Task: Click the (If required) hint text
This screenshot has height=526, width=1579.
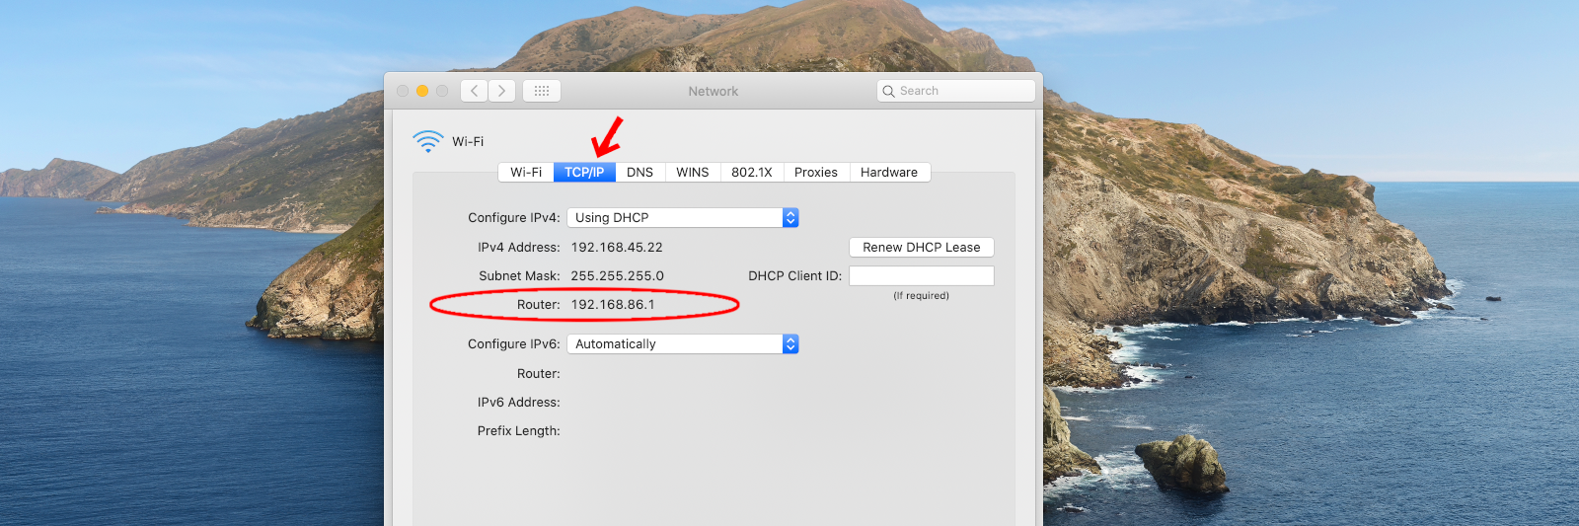Action: [922, 295]
